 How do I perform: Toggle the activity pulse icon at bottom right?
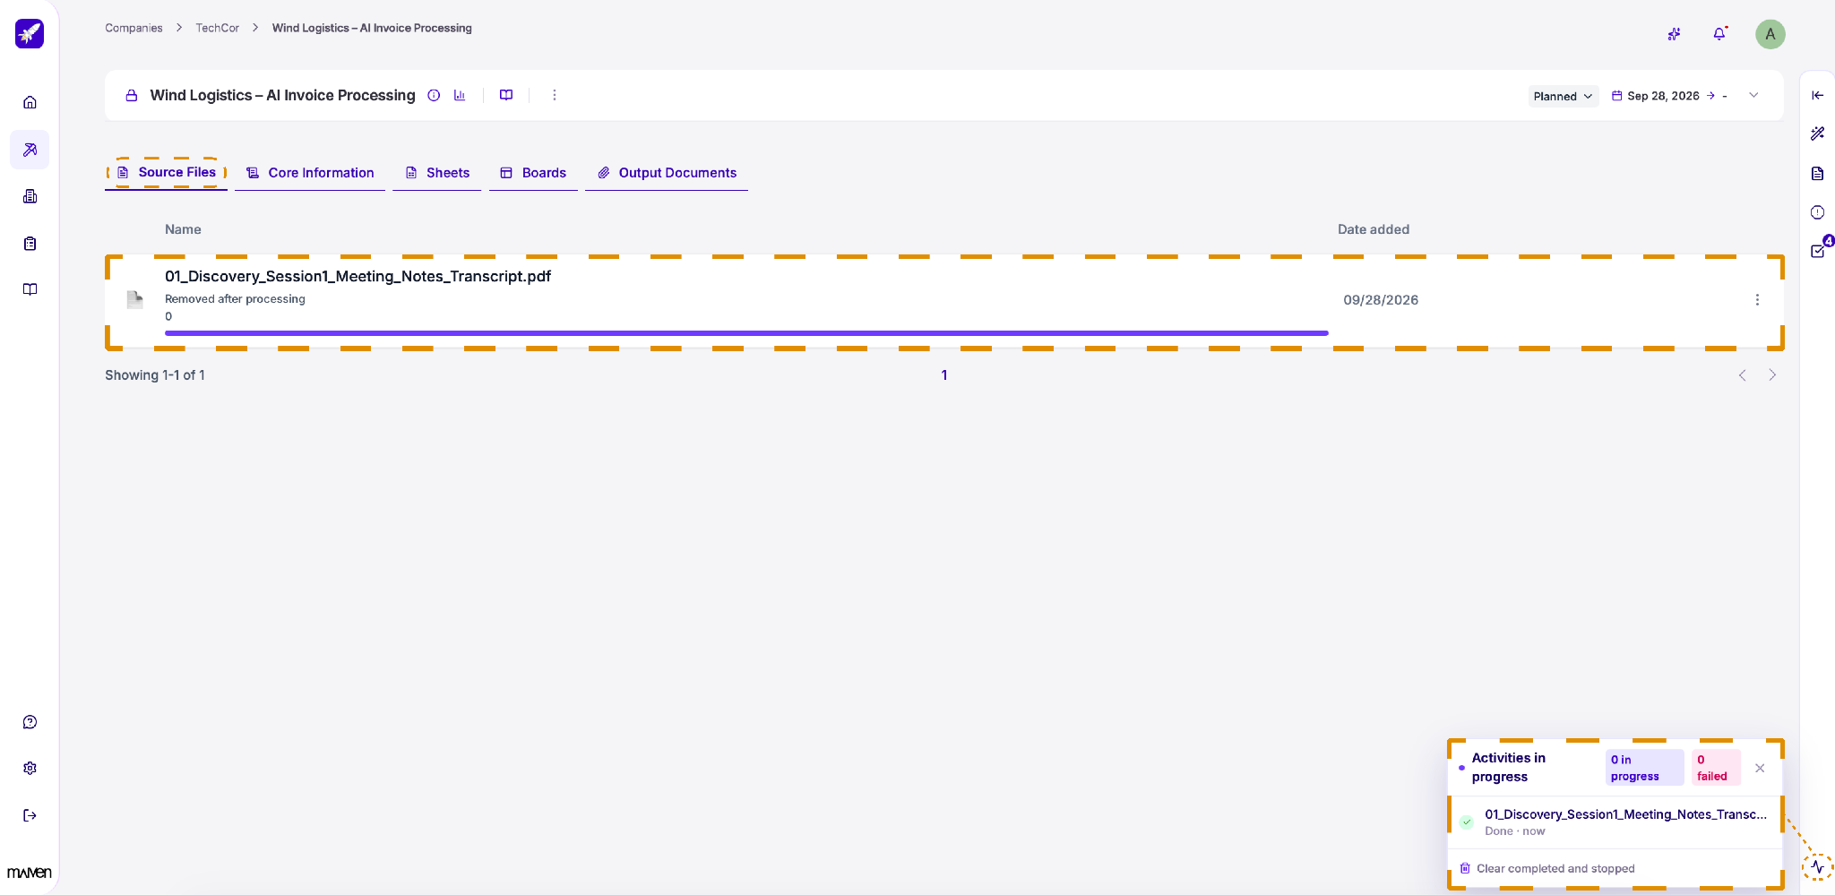[1817, 866]
